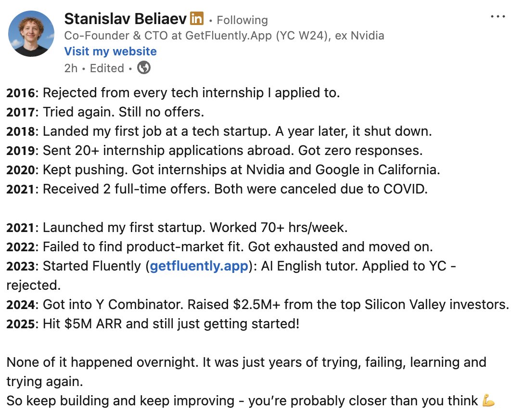Click the Edited label beside timestamp

pos(107,68)
